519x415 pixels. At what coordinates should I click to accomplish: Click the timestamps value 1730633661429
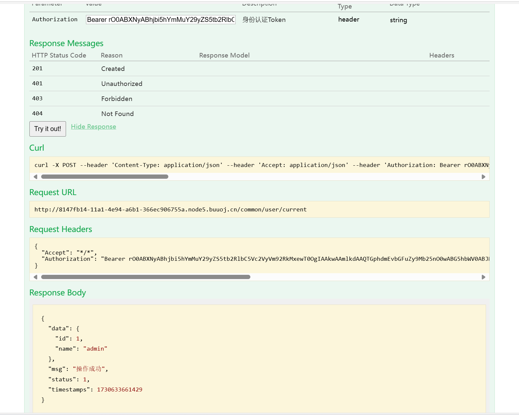[120, 390]
